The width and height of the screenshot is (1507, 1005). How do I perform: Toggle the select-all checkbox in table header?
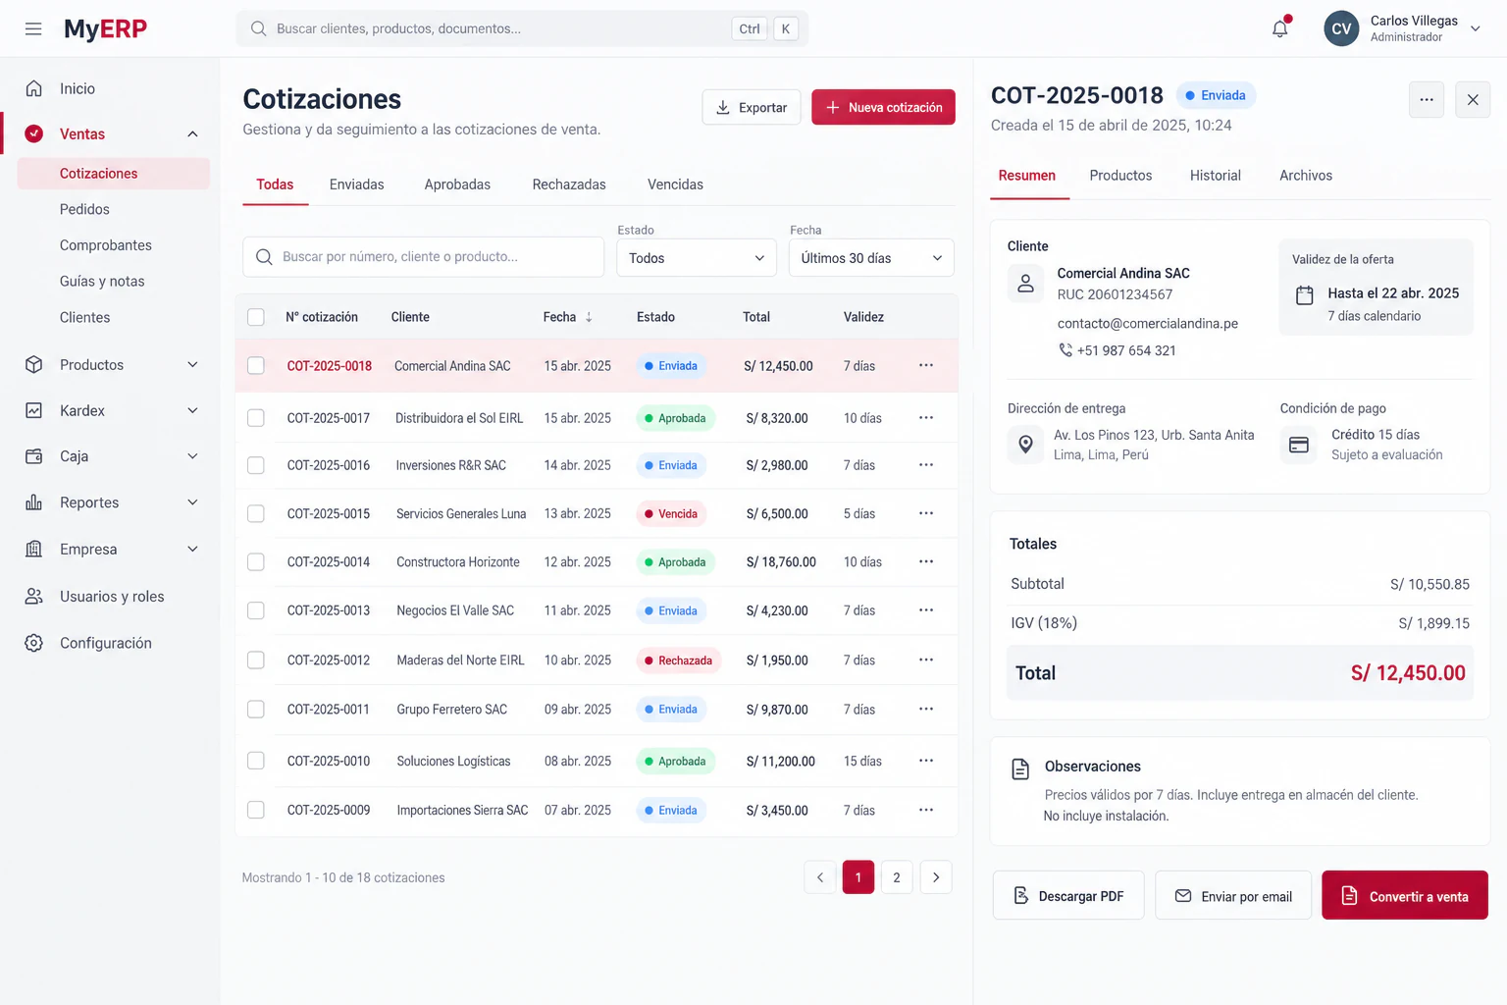tap(256, 317)
